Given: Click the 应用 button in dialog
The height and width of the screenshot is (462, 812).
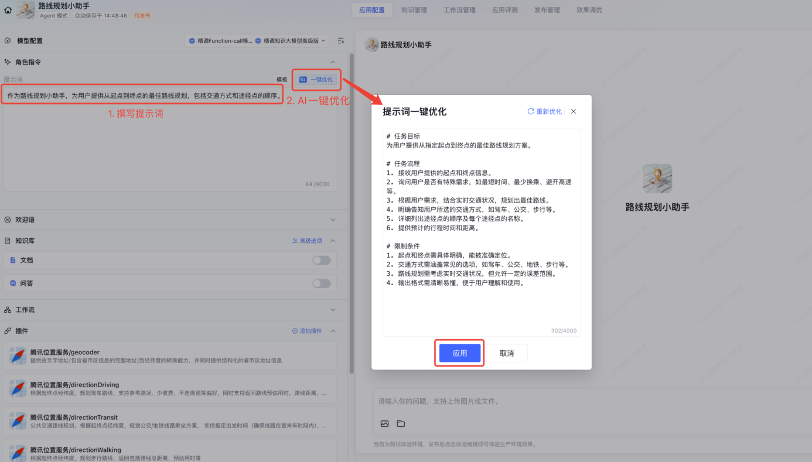Looking at the screenshot, I should pyautogui.click(x=459, y=353).
